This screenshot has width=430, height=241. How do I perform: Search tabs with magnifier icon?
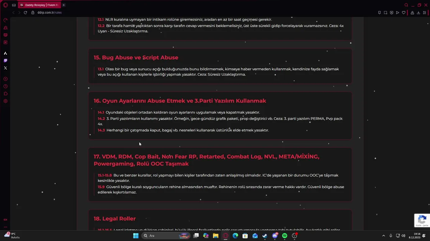406,5
